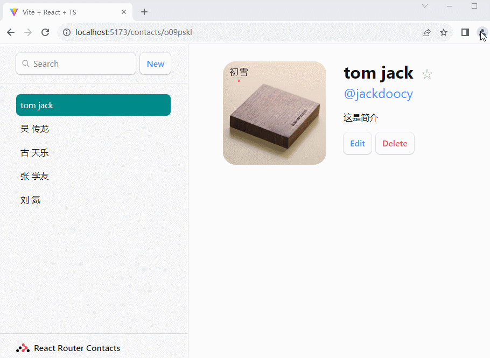Focus the Search contacts input field
This screenshot has height=358, width=490.
coord(81,64)
